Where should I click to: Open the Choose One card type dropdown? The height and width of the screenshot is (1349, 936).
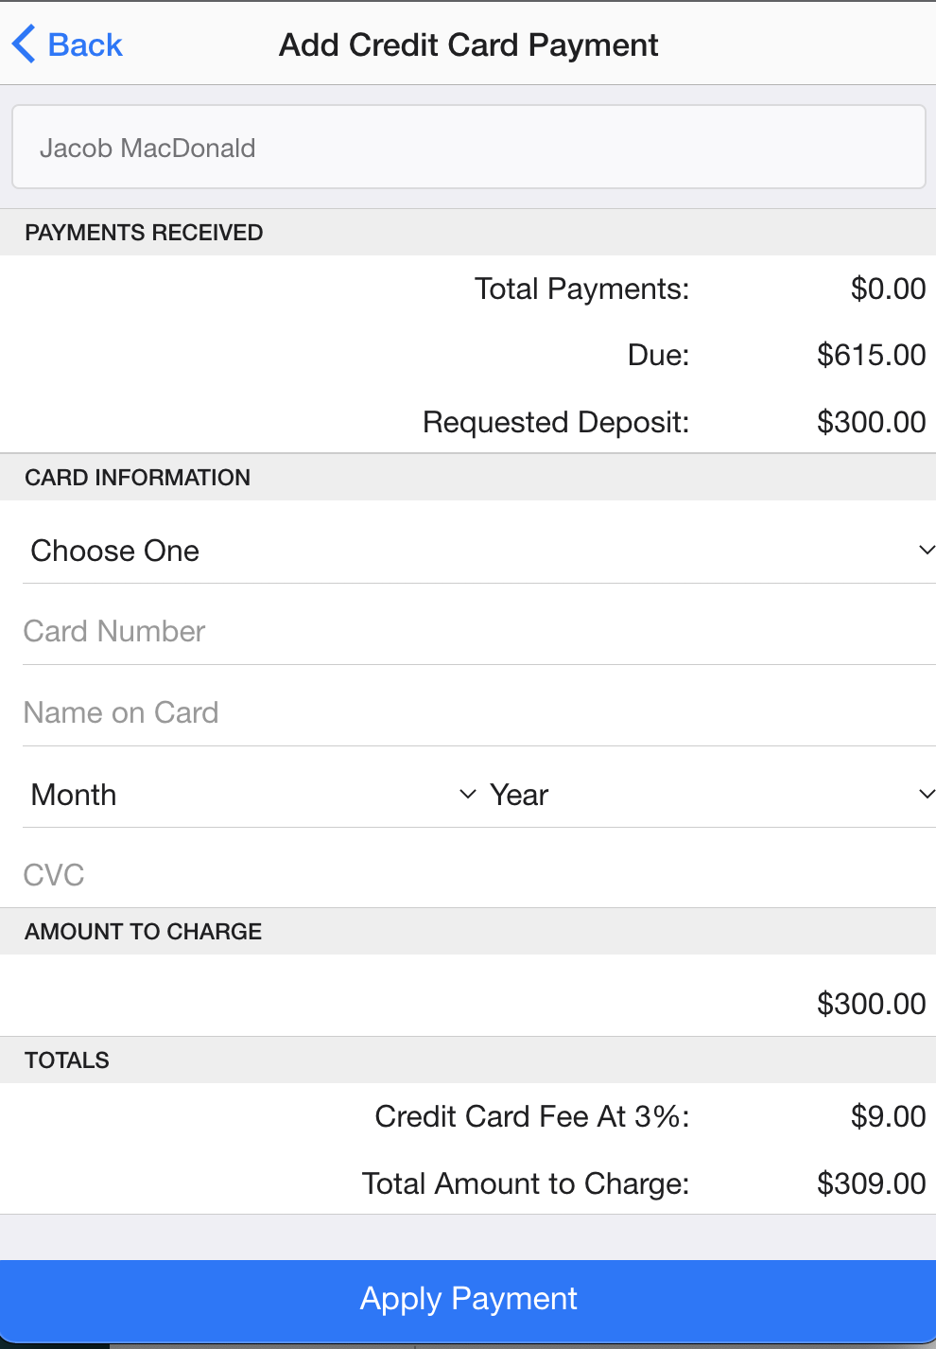point(479,551)
